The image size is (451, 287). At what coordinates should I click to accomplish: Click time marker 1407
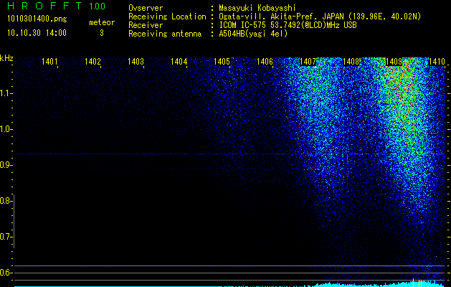tap(308, 61)
